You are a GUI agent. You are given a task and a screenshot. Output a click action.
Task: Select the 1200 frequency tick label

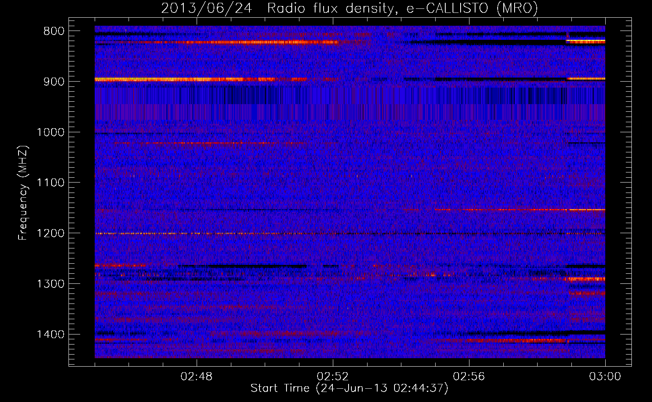[51, 234]
